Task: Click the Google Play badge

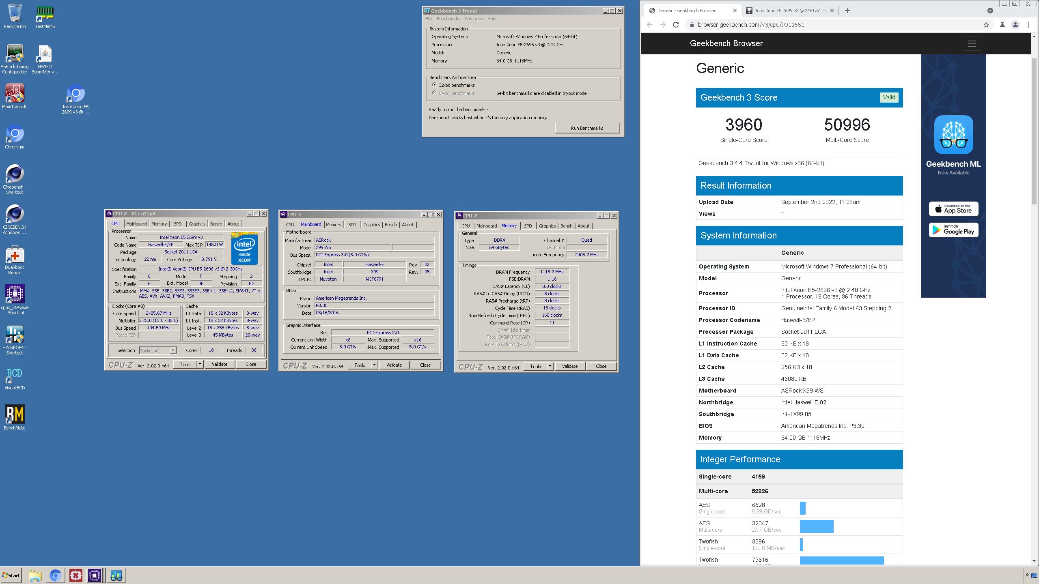Action: (953, 230)
